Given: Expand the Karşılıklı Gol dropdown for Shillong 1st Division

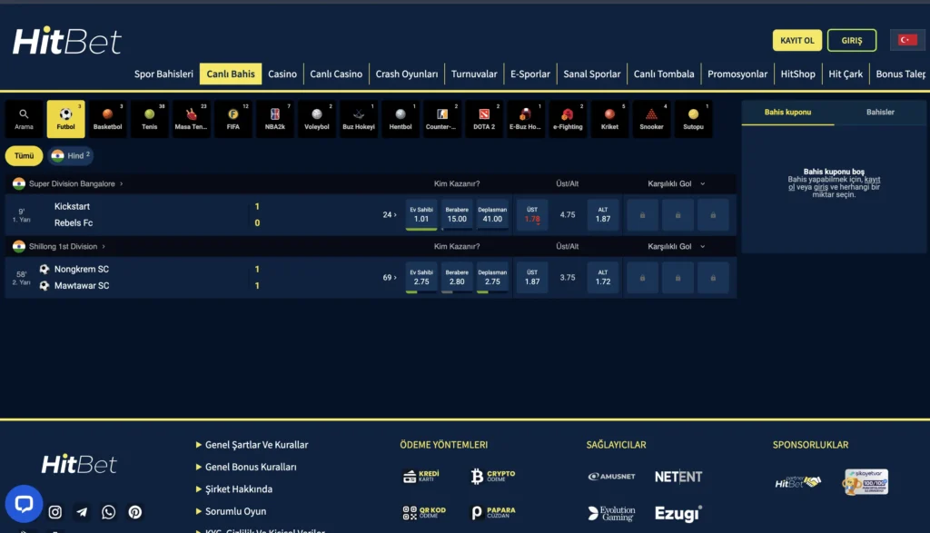Looking at the screenshot, I should (676, 247).
